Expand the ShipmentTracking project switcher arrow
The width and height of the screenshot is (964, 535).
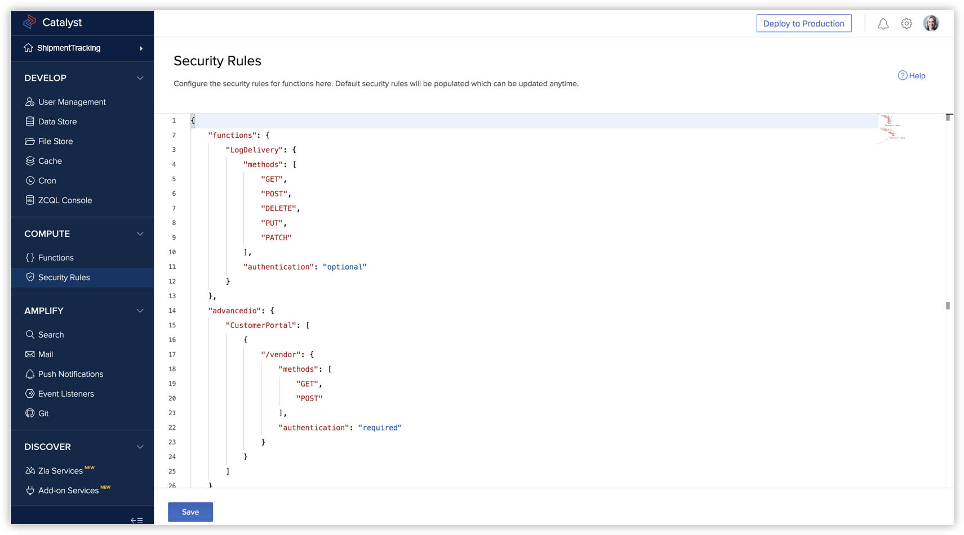pos(141,48)
